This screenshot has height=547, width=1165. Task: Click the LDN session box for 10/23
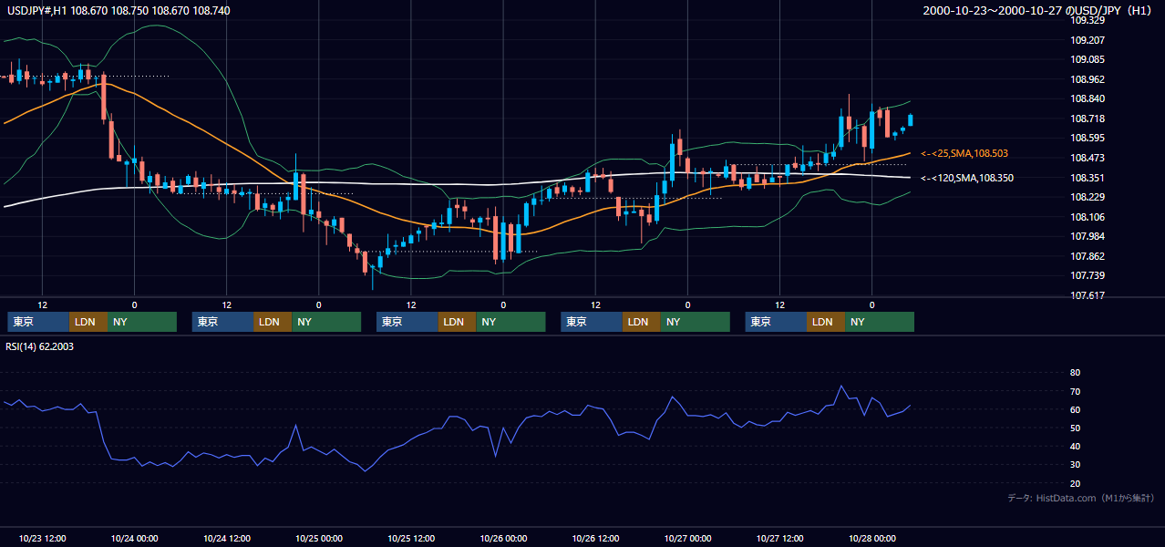tap(88, 322)
